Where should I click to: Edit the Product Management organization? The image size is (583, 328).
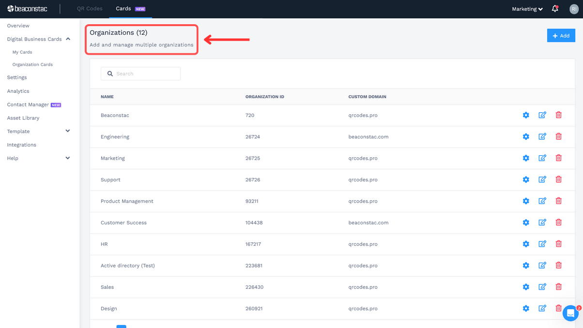pos(542,201)
